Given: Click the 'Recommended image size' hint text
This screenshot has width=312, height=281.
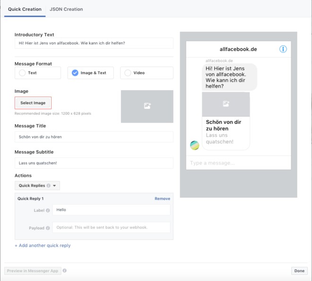Looking at the screenshot, I should (53, 114).
